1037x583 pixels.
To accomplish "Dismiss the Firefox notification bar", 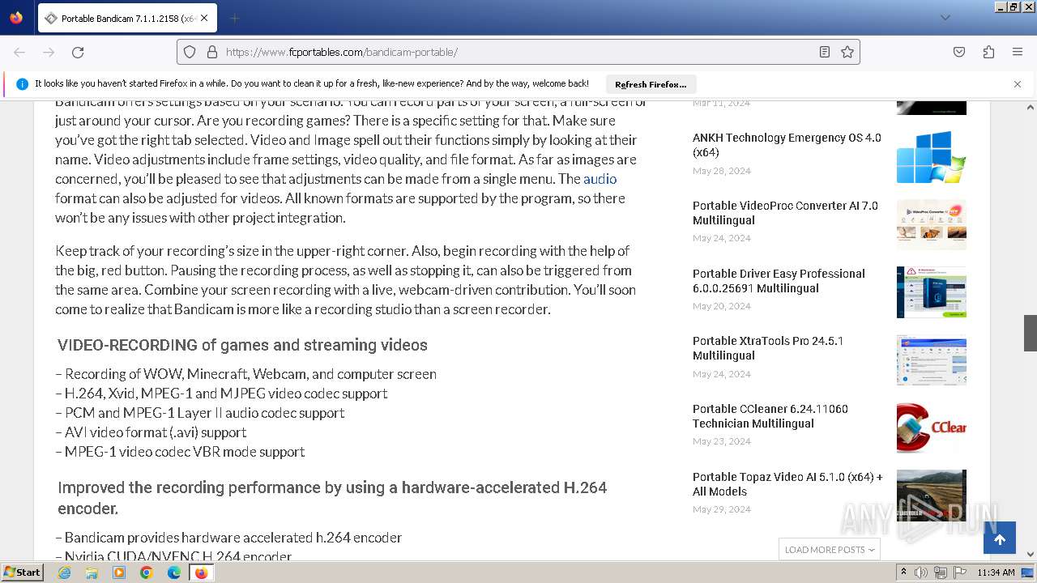I will (1018, 84).
